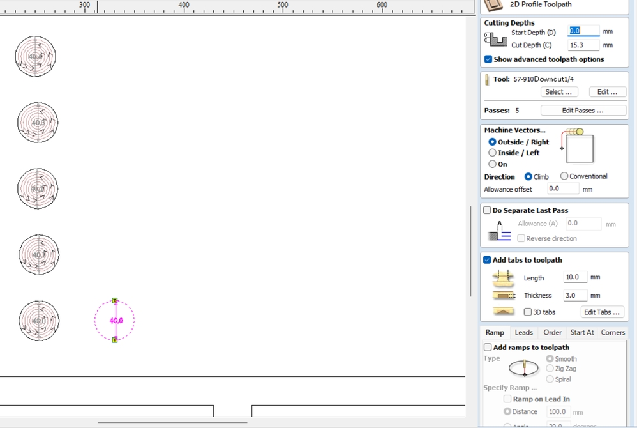Click the tab length illustration icon
Viewport: 637px width, 428px height.
[x=504, y=278]
